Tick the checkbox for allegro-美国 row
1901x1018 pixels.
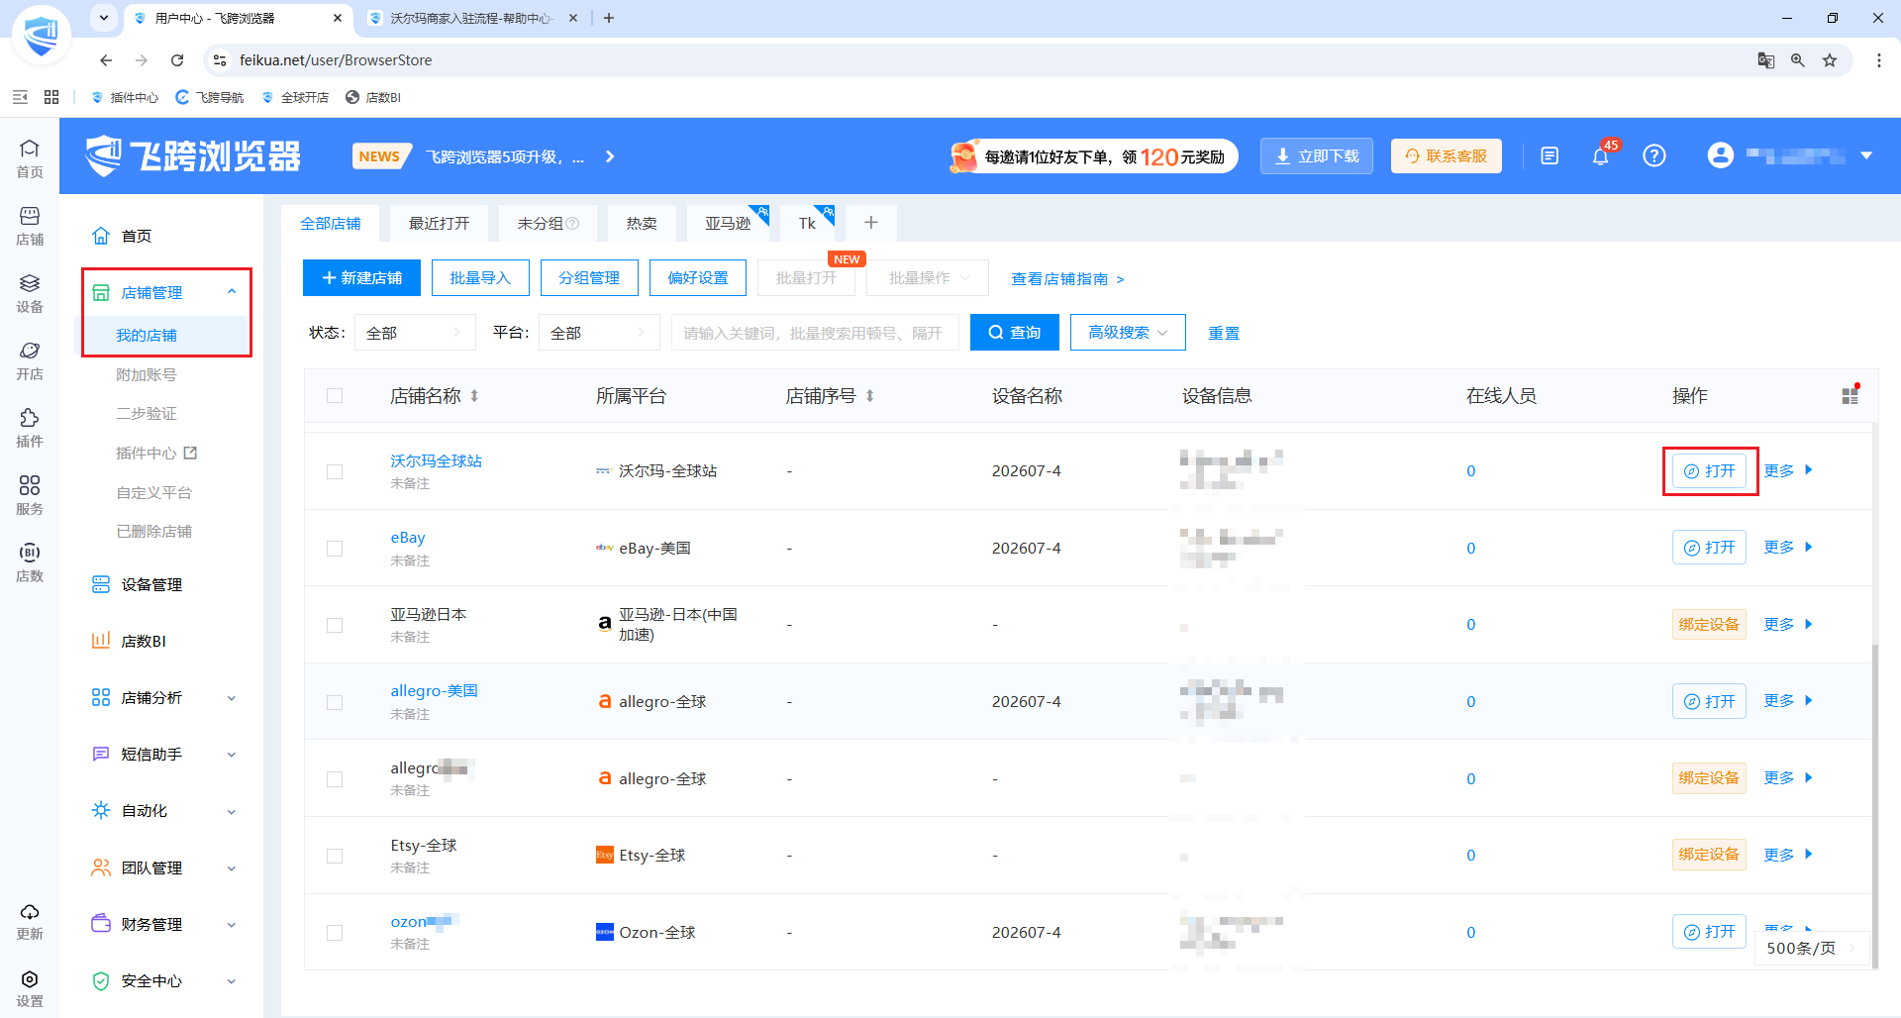click(x=335, y=702)
